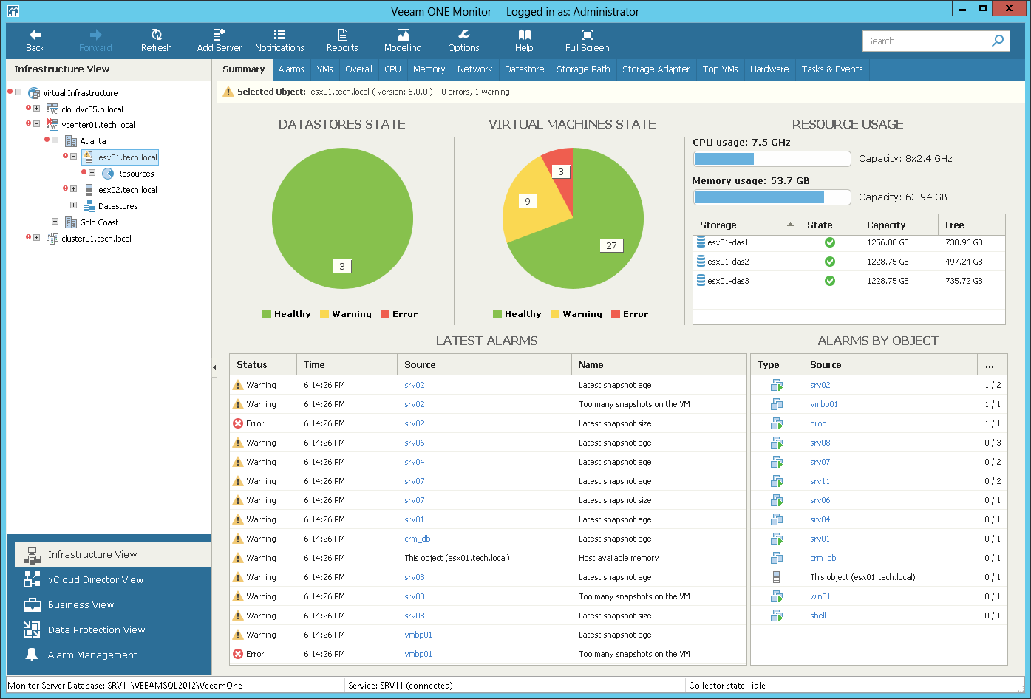Image resolution: width=1031 pixels, height=699 pixels.
Task: Click the Data Protection View icon
Action: click(x=32, y=630)
